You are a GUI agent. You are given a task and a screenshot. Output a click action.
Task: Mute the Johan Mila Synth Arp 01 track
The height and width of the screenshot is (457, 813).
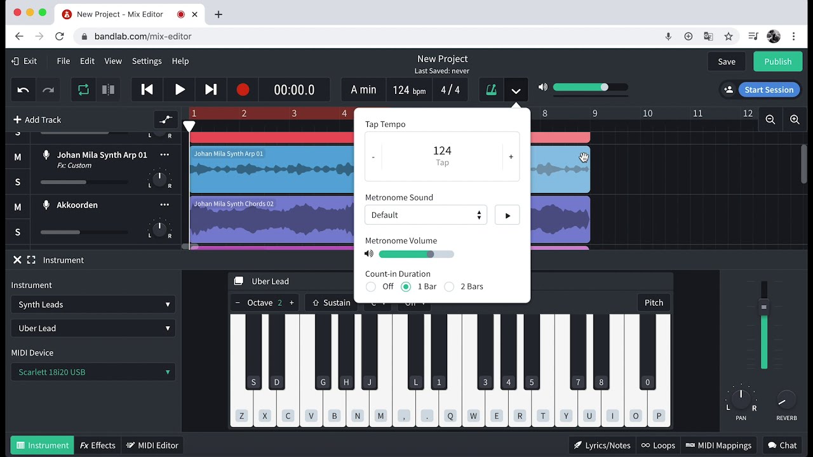(18, 157)
